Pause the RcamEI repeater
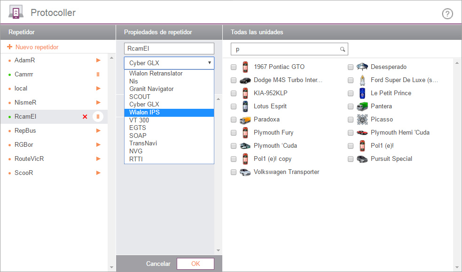 (98, 116)
